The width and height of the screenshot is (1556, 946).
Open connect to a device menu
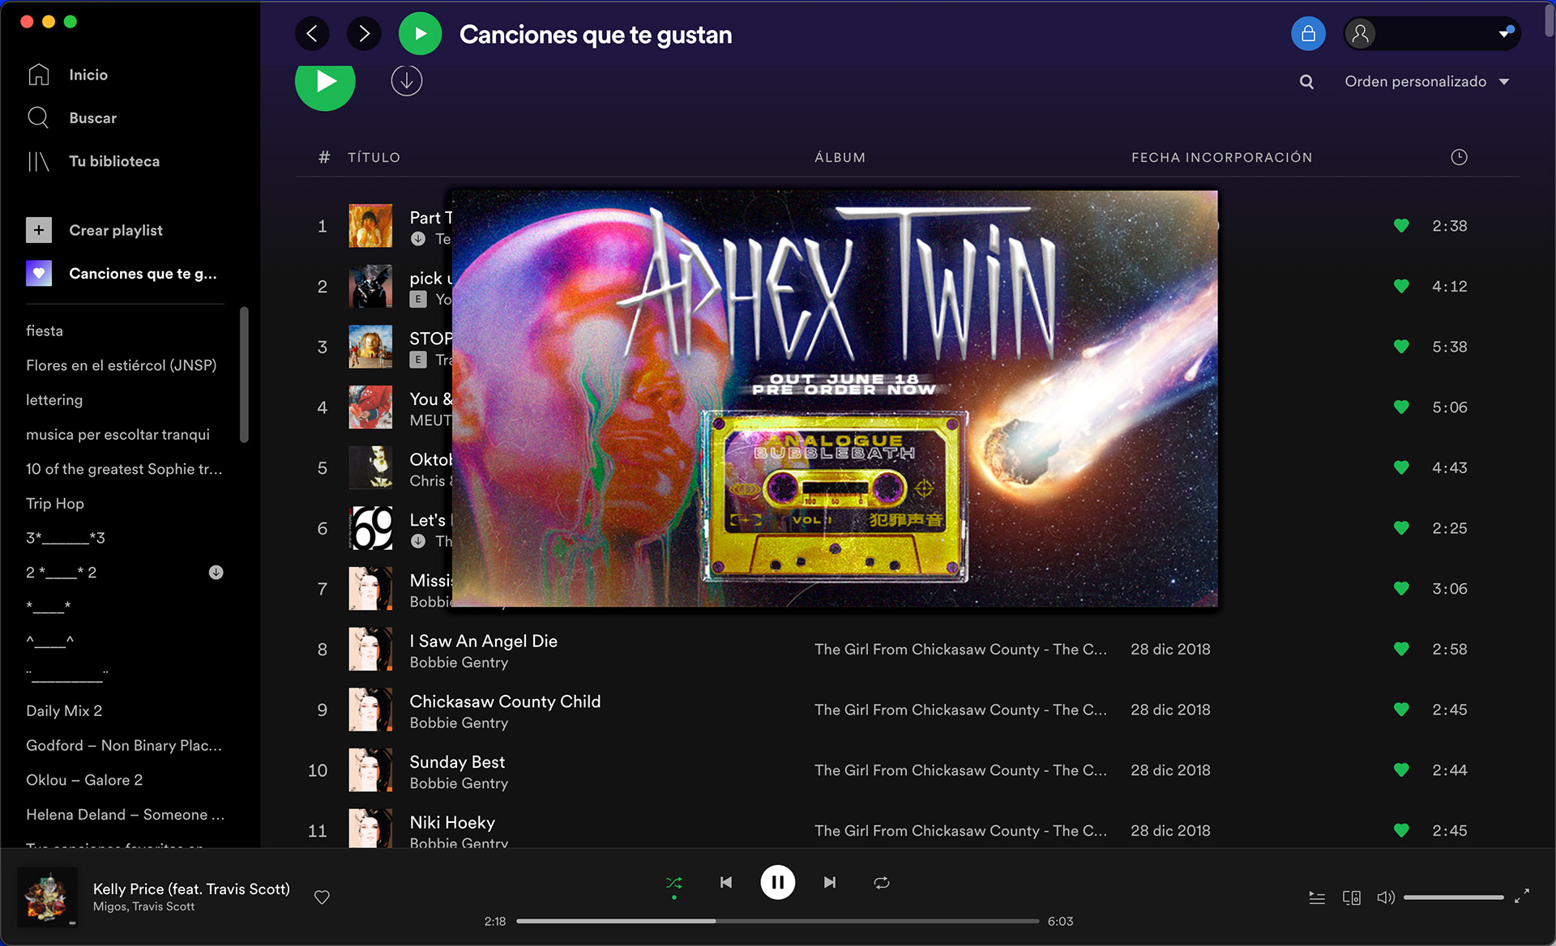pyautogui.click(x=1352, y=897)
